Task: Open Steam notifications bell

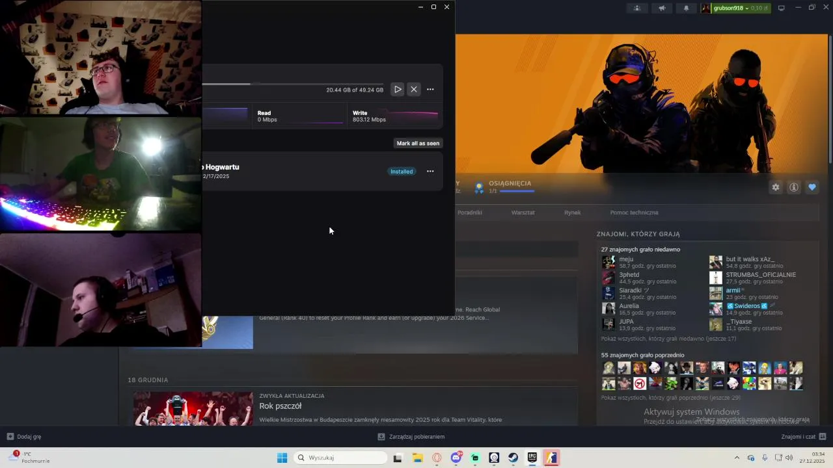Action: tap(686, 8)
